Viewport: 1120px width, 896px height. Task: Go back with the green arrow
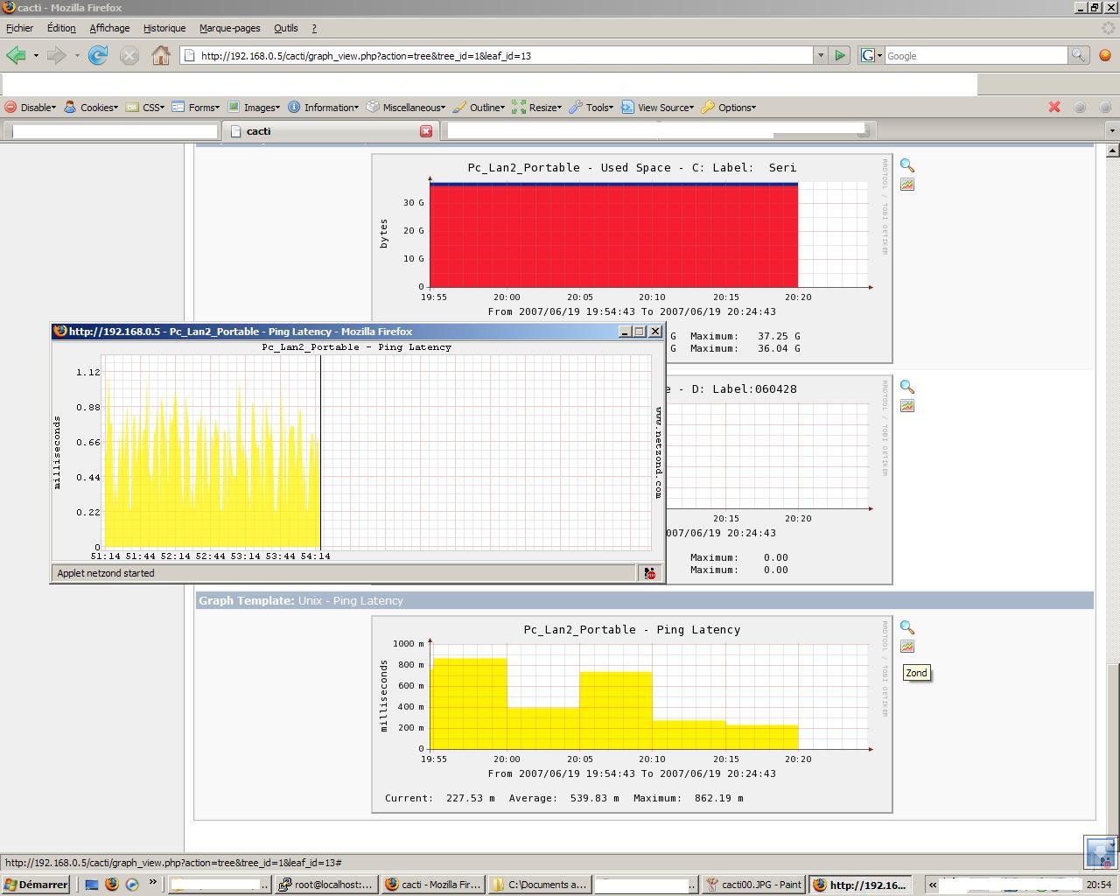pos(16,55)
